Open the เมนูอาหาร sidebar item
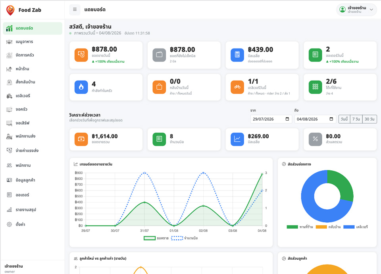Screen dimensions: 381x274 click(x=33, y=42)
